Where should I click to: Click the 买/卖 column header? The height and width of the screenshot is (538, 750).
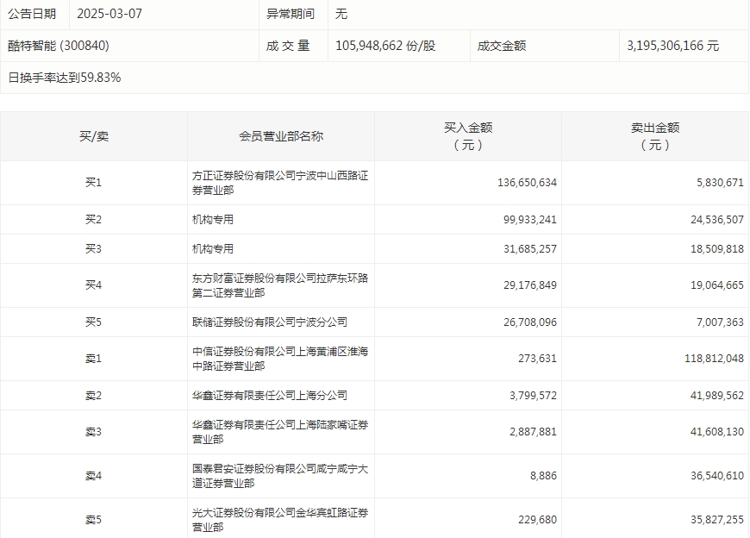(94, 136)
